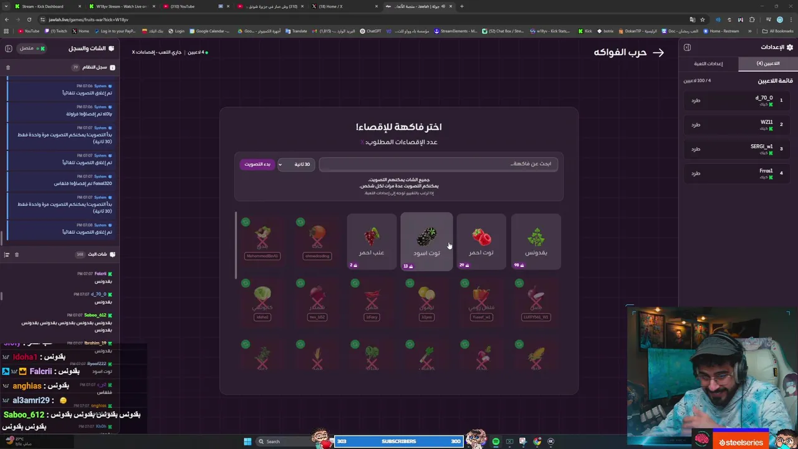The width and height of the screenshot is (798, 449).
Task: Kick player WZ11 with طرد
Action: coord(696,124)
